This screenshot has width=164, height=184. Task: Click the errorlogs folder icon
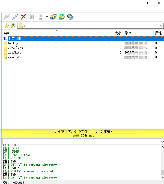point(5,48)
